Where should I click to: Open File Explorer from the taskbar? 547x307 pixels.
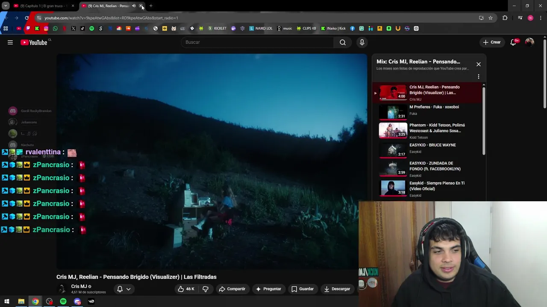21,301
